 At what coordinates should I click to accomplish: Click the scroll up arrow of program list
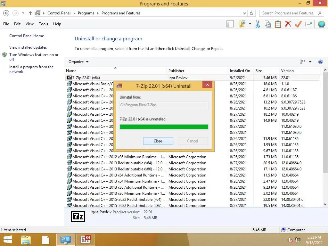(x=325, y=70)
